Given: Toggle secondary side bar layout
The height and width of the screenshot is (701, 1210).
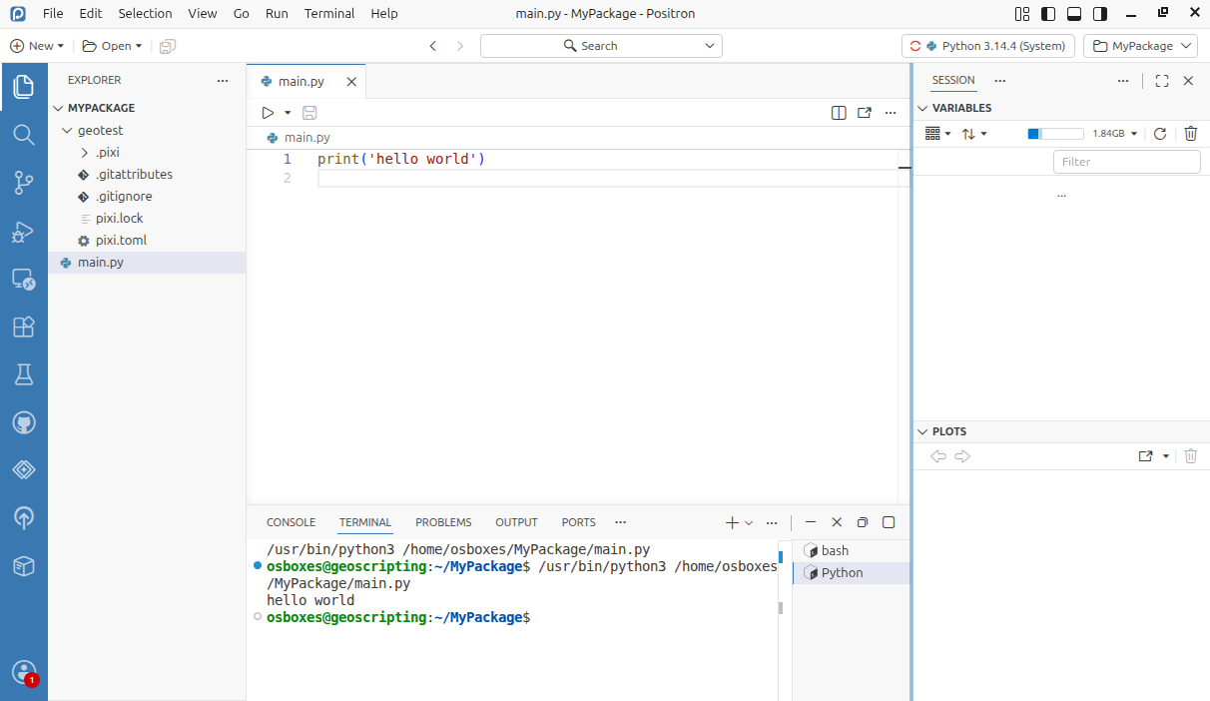Looking at the screenshot, I should (1100, 14).
